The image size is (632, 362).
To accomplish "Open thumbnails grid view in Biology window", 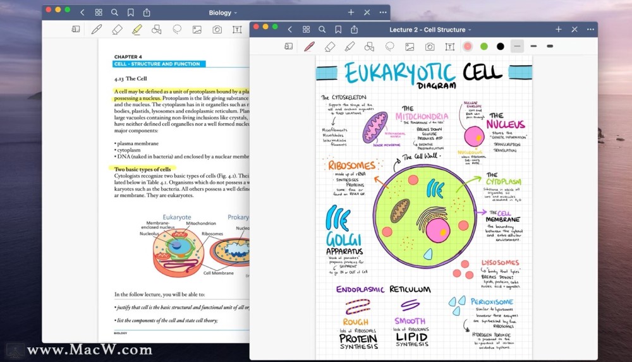I will tap(99, 13).
